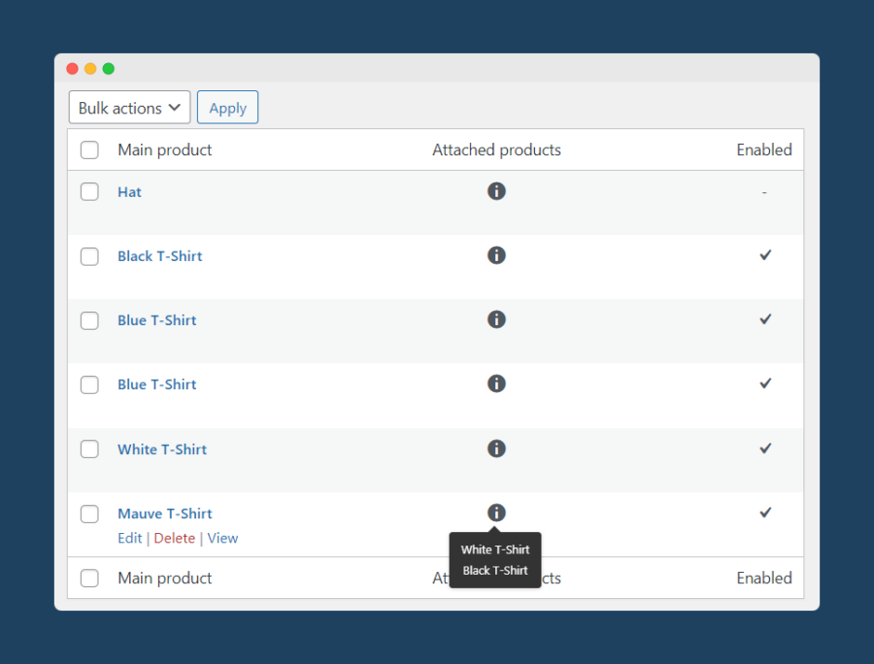Open the White T-Shirt attached products icon
The height and width of the screenshot is (664, 874).
pyautogui.click(x=496, y=448)
